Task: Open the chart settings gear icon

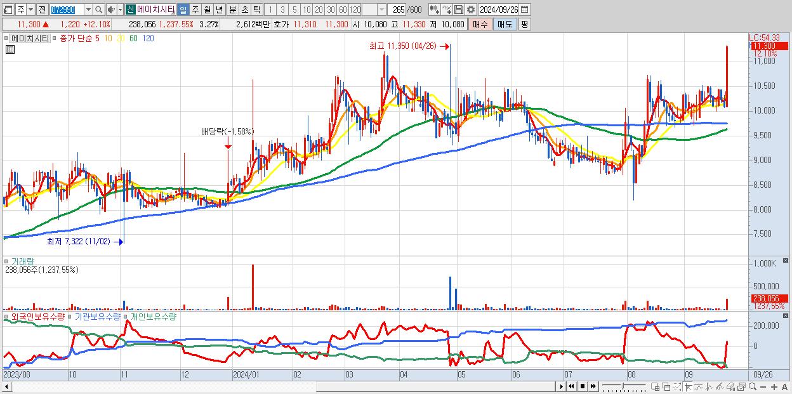Action: pos(471,10)
